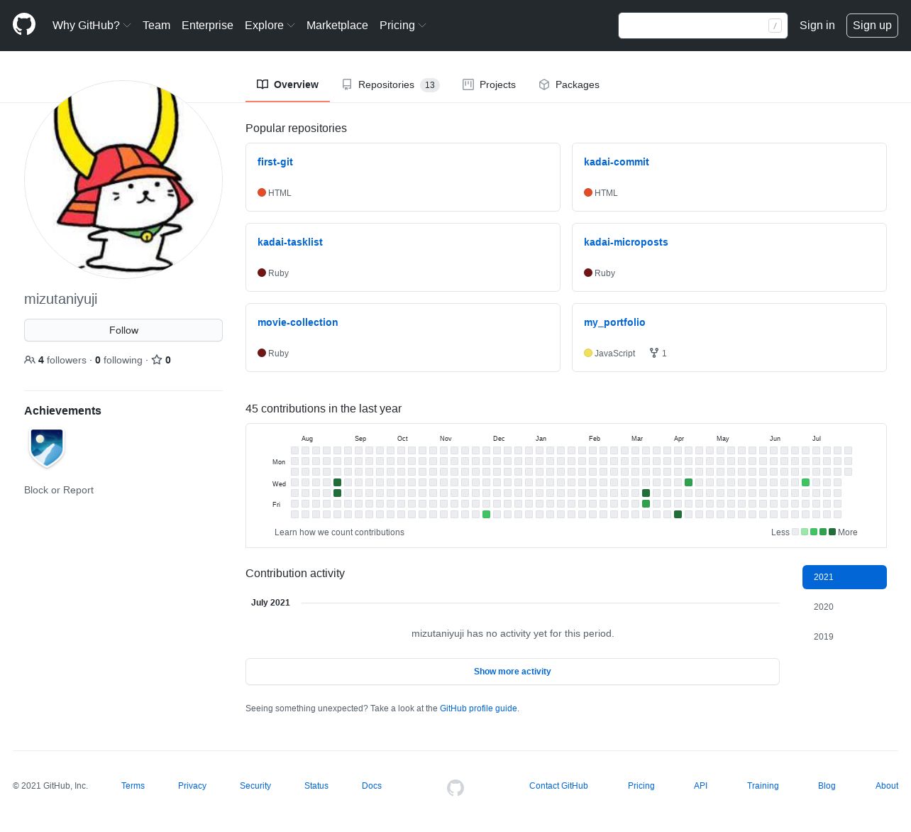Click the gray GitHub mark in footer
The height and width of the screenshot is (832, 911).
coord(455,787)
